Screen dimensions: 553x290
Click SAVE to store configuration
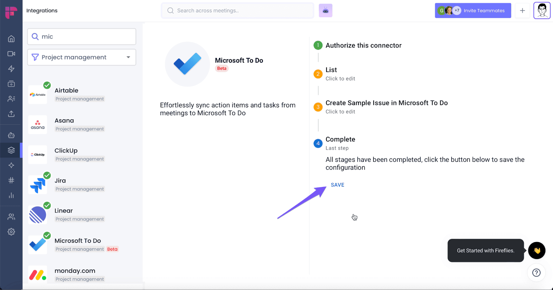tap(337, 185)
